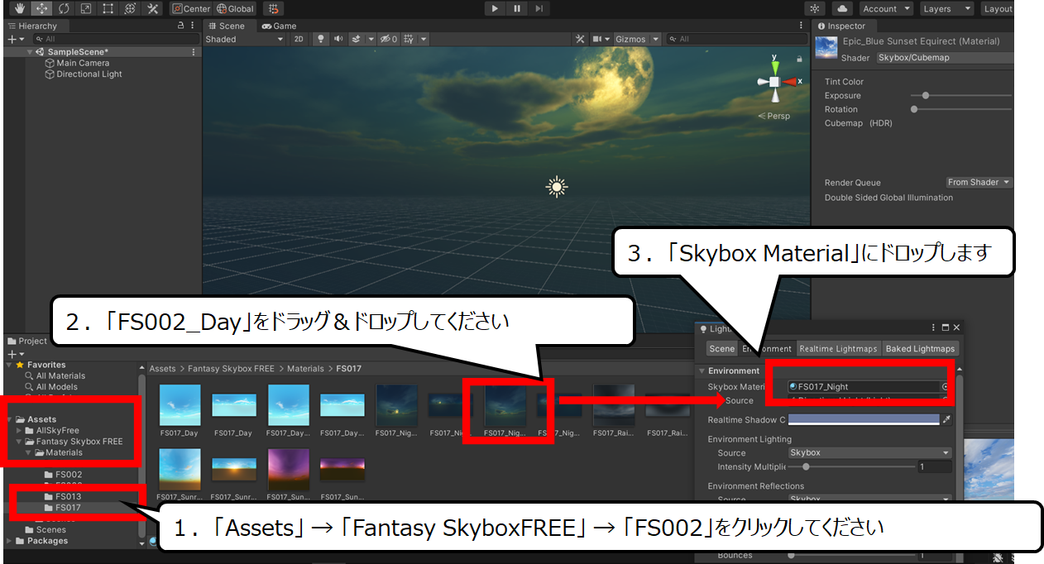
Task: Select the Rotate tool in the toolbar
Action: [x=64, y=8]
